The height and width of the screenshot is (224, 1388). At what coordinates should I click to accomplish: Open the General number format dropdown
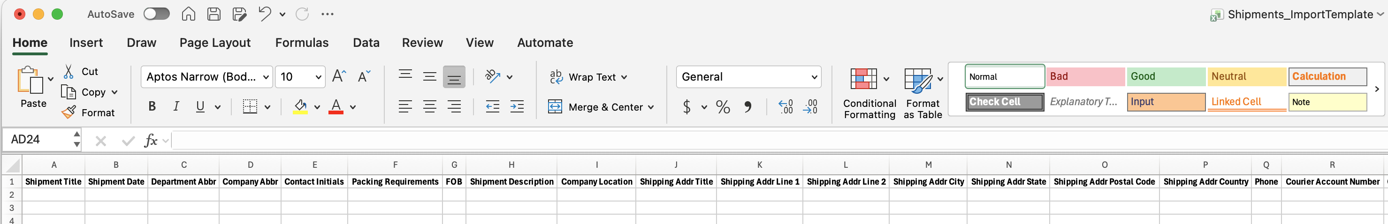814,77
